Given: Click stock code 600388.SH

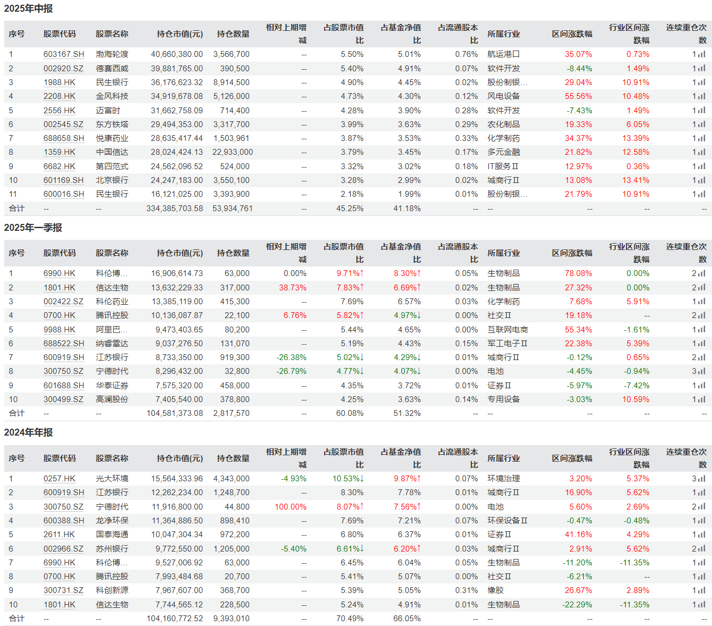Looking at the screenshot, I should coord(64,521).
